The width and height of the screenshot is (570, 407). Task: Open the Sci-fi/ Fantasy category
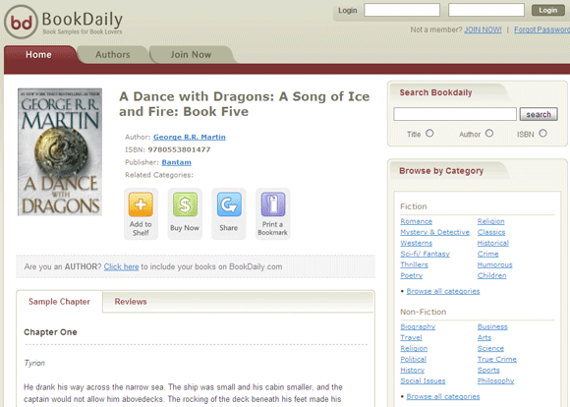(425, 254)
